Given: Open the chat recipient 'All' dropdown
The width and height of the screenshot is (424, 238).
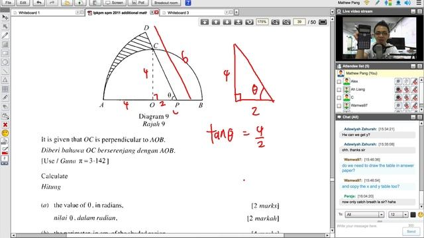Looking at the screenshot, I should click(381, 214).
